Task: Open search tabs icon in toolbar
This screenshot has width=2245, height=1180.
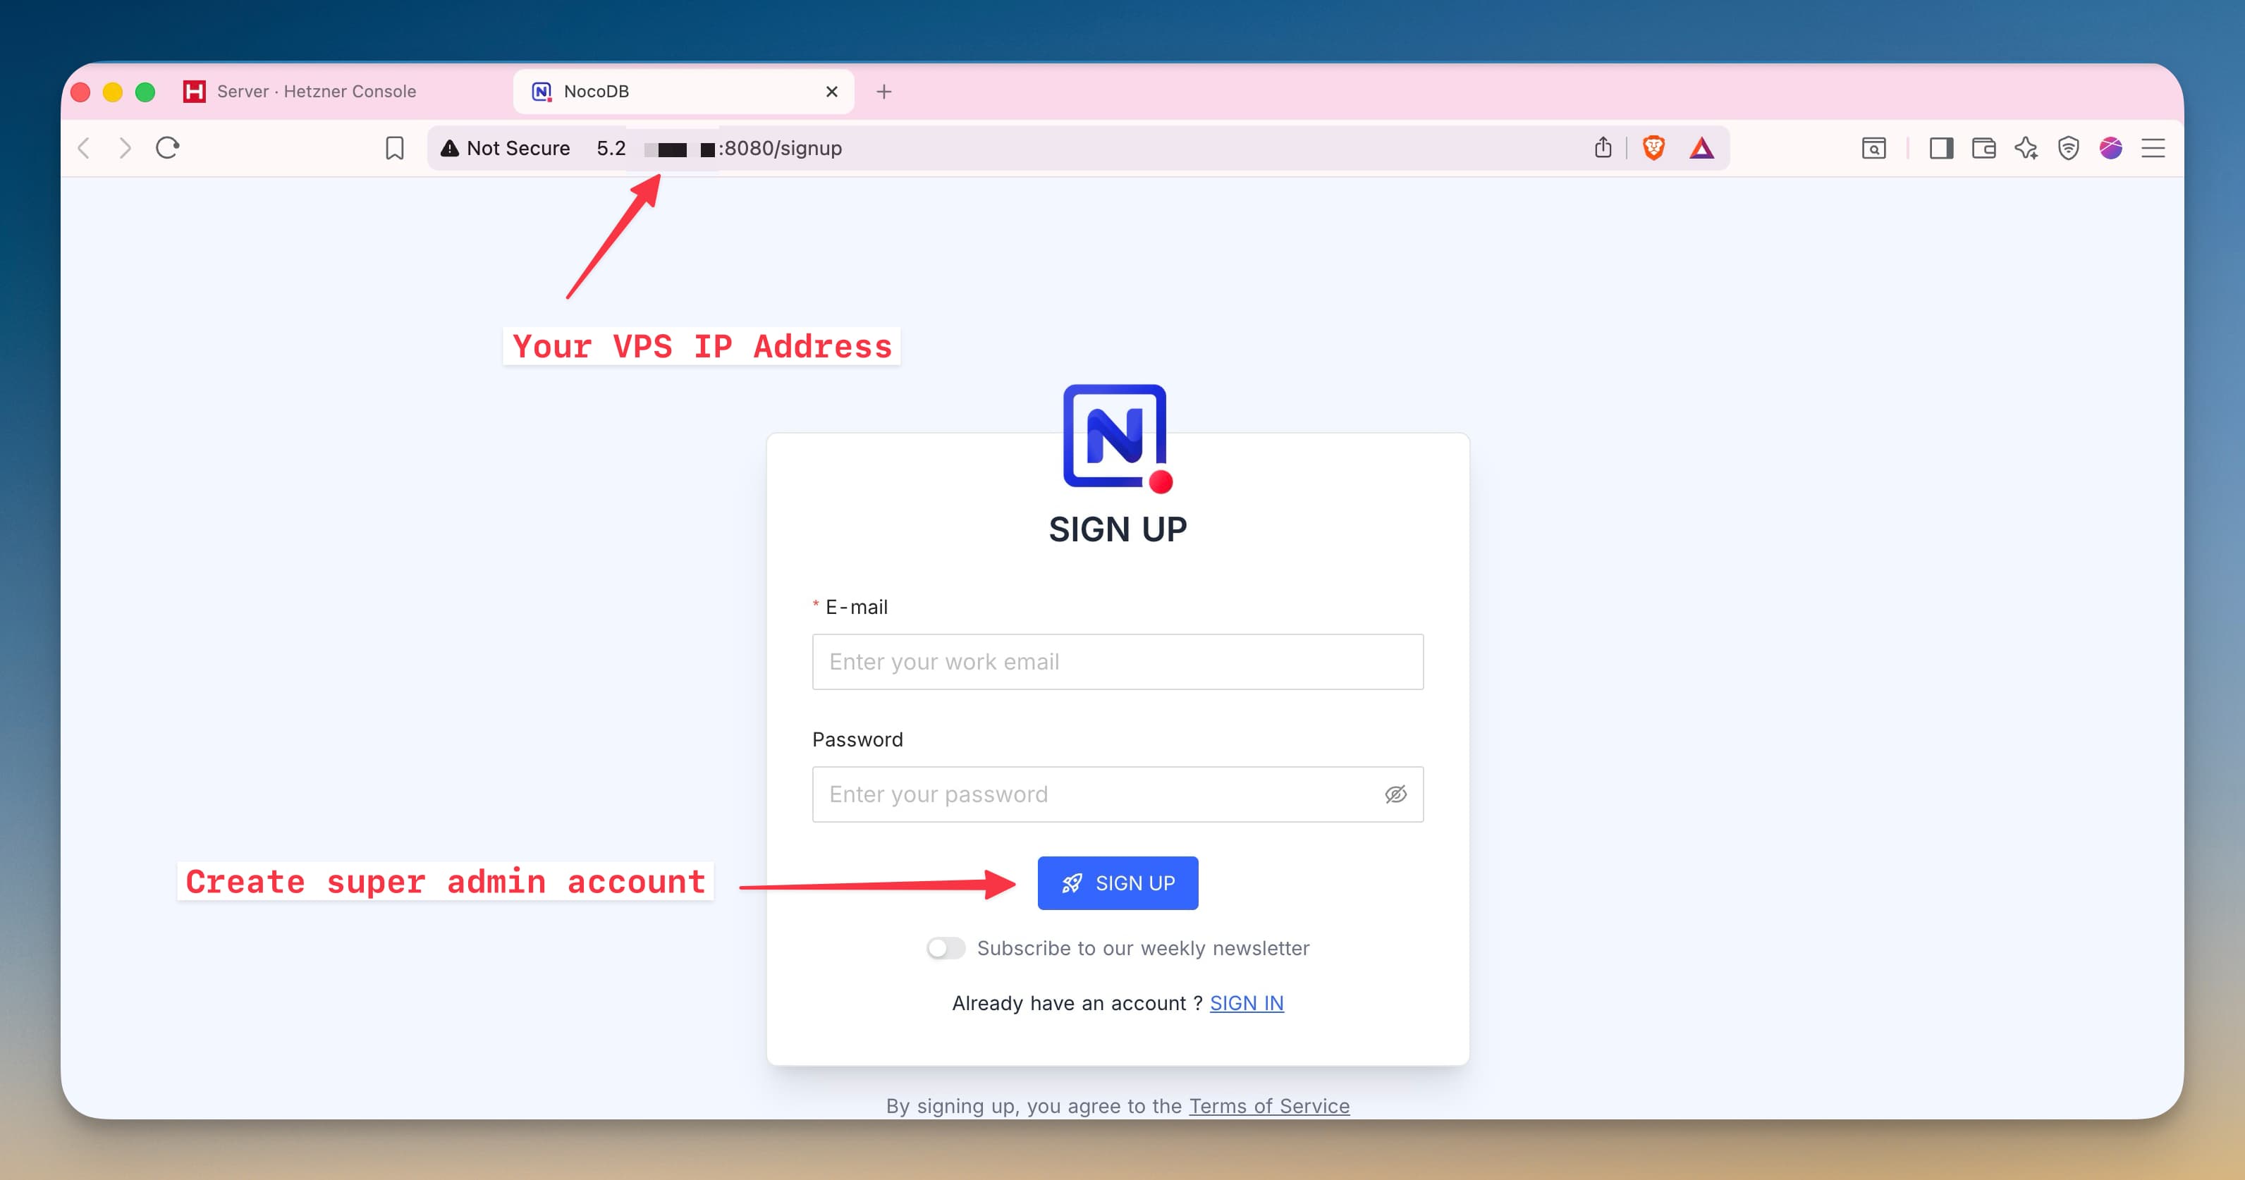Action: (1873, 148)
